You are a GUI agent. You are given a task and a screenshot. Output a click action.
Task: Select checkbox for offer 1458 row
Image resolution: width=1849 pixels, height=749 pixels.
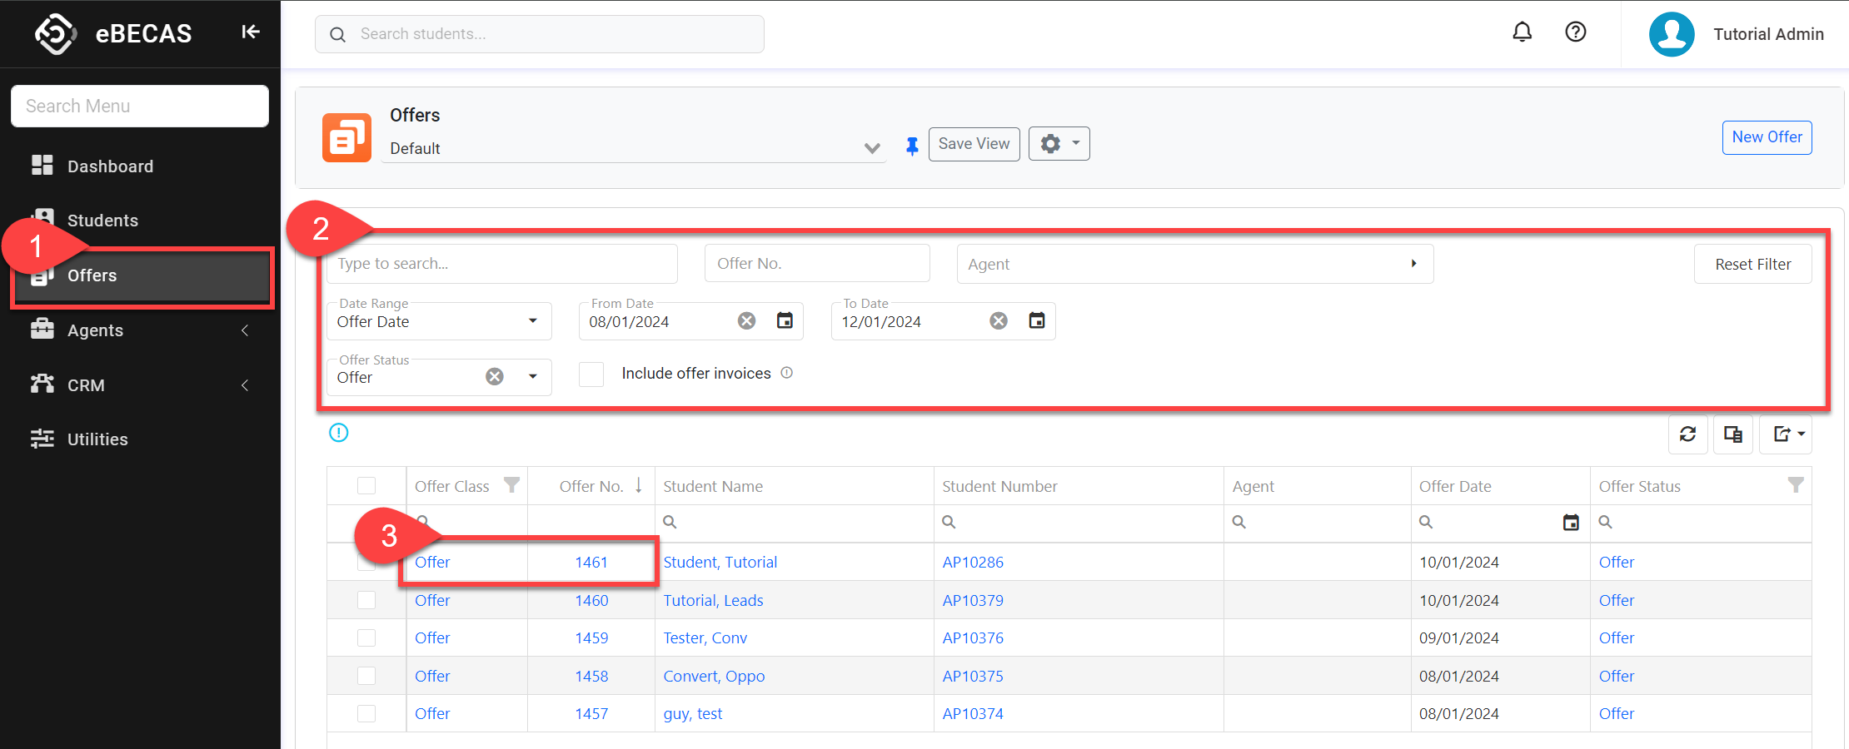click(x=366, y=676)
